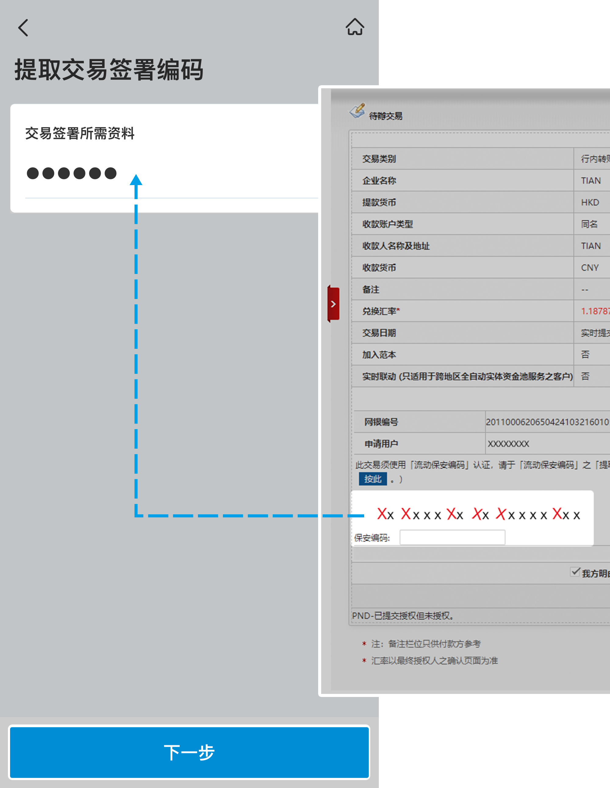Click the 交易签署所需资料 label
Viewport: 610px width, 788px height.
click(80, 133)
